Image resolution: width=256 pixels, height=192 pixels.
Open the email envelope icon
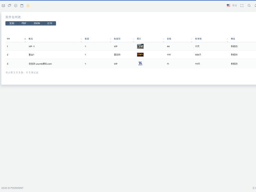tap(3, 6)
